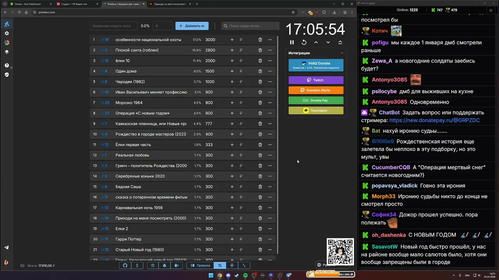Open settings gear in Pointauc sidebar
This screenshot has width=499, height=280.
(x=7, y=33)
